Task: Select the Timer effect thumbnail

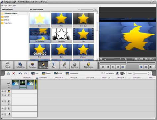Action: (40, 51)
